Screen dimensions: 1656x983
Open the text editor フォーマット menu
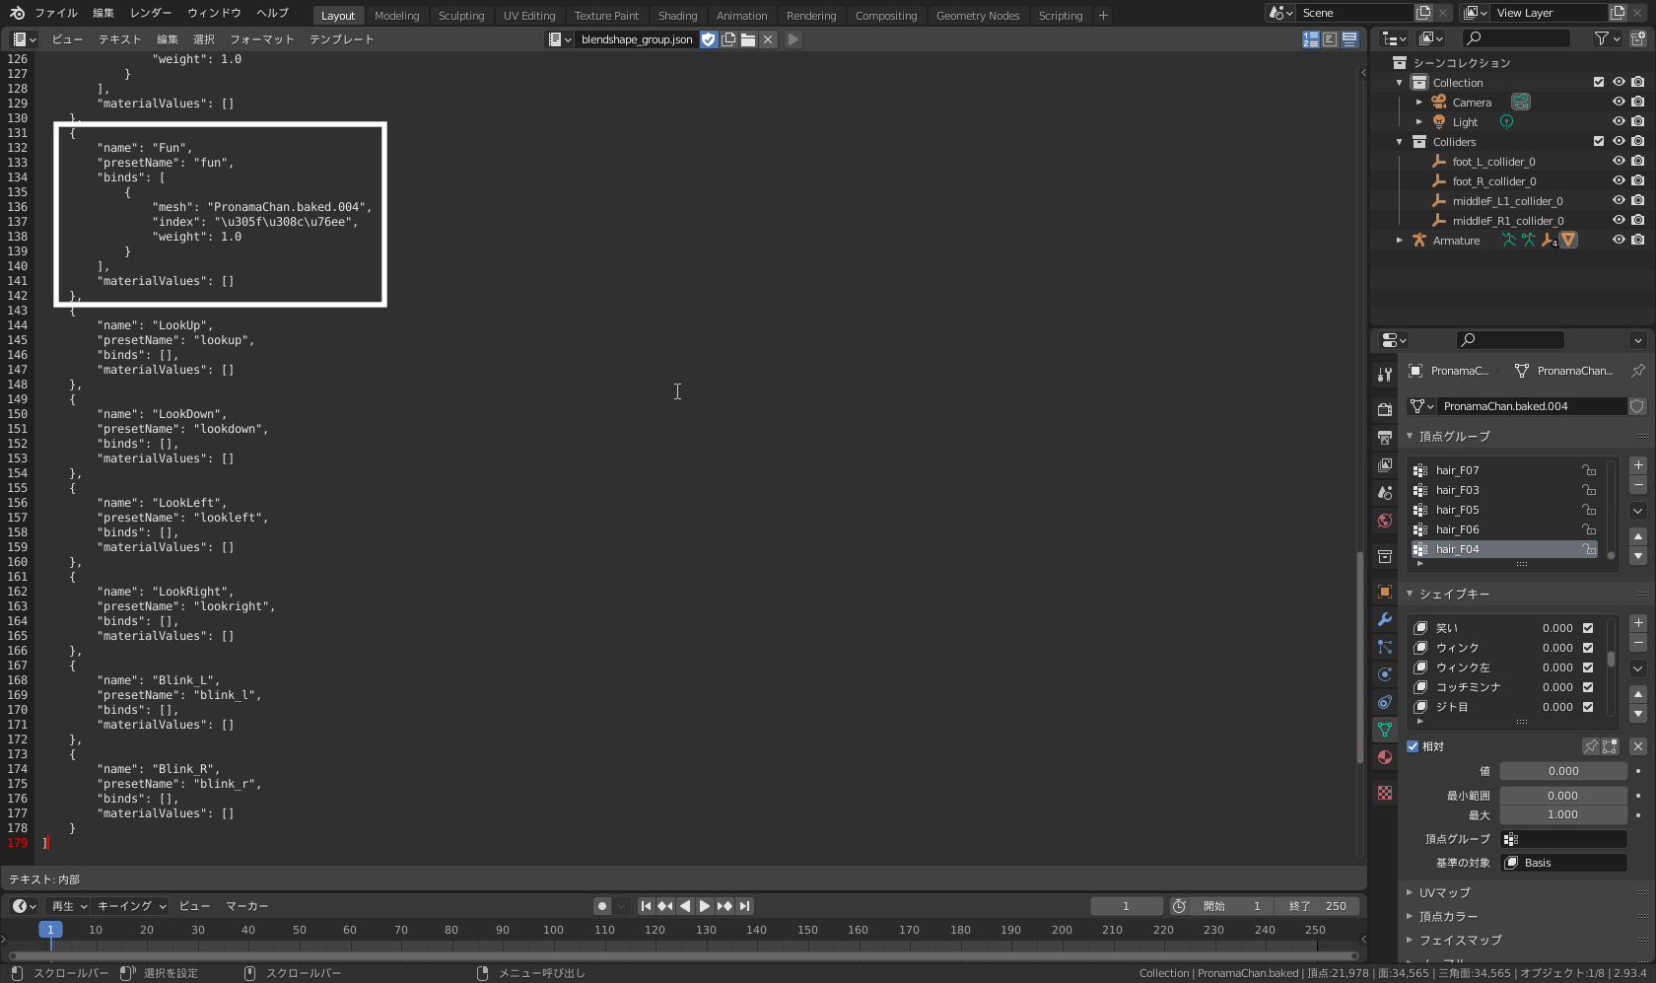coord(262,39)
